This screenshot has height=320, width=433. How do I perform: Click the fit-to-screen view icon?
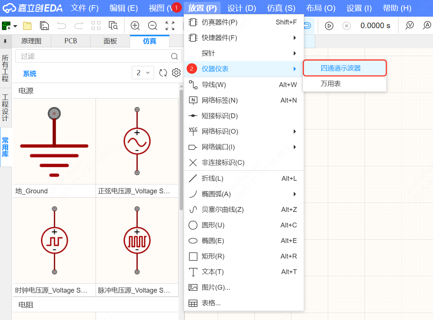[x=170, y=26]
